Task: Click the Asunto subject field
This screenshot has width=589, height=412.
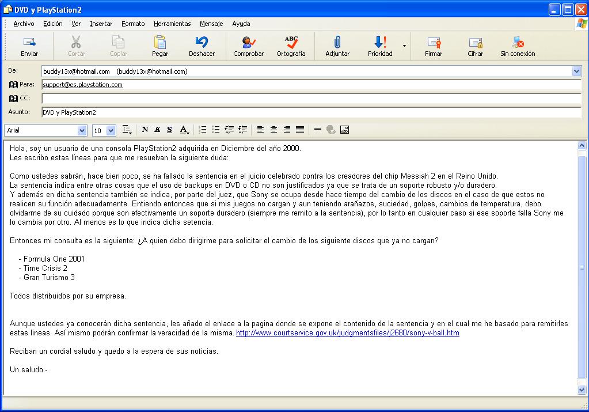Action: coord(311,112)
